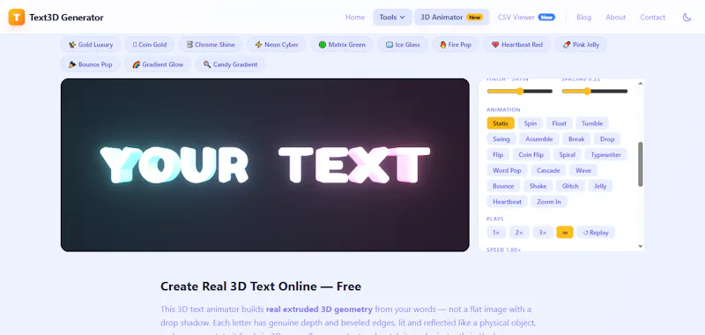Apply the Bounce Pop preset
The width and height of the screenshot is (705, 335).
click(x=91, y=64)
